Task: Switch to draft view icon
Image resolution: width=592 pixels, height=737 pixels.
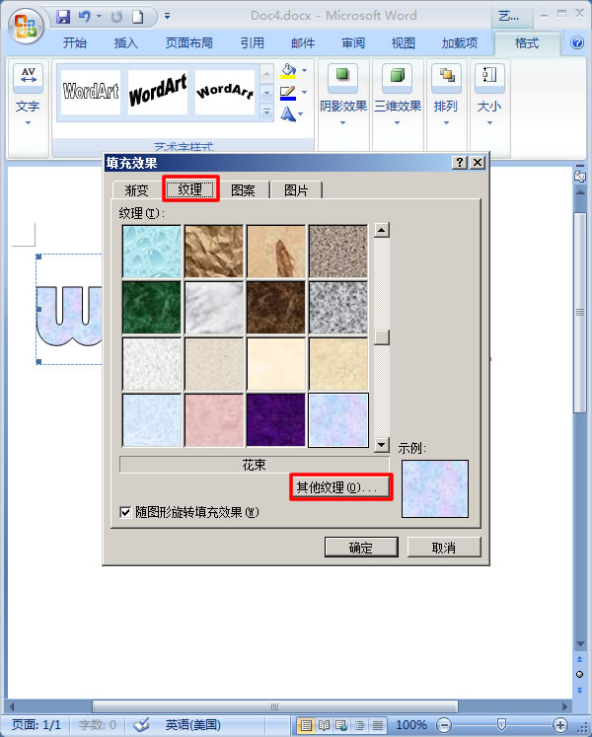Action: point(378,725)
